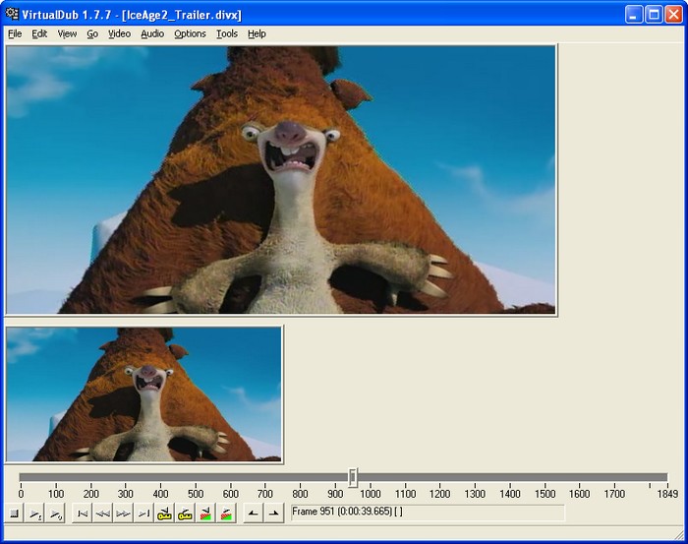
Task: Open the Video menu
Action: point(119,33)
